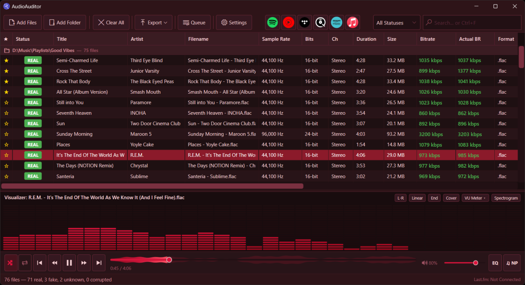Select the Places by Yoyle Cake row
The width and height of the screenshot is (525, 285).
point(259,144)
